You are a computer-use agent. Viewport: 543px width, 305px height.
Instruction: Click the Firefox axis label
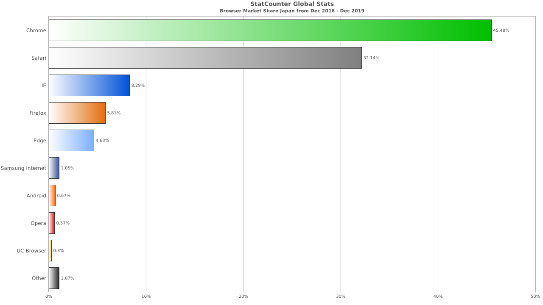click(x=38, y=113)
